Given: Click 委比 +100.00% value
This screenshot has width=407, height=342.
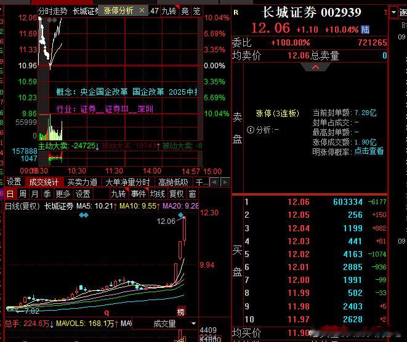Looking at the screenshot, I should pos(291,42).
